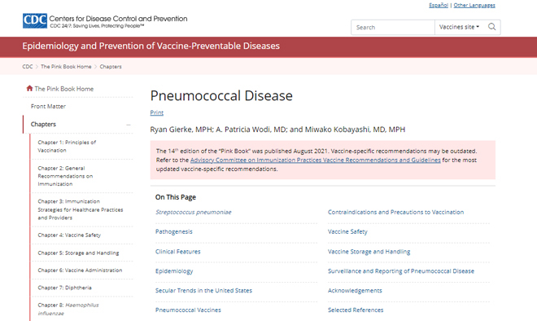Switch language to Español
The image size is (537, 321).
click(x=439, y=5)
